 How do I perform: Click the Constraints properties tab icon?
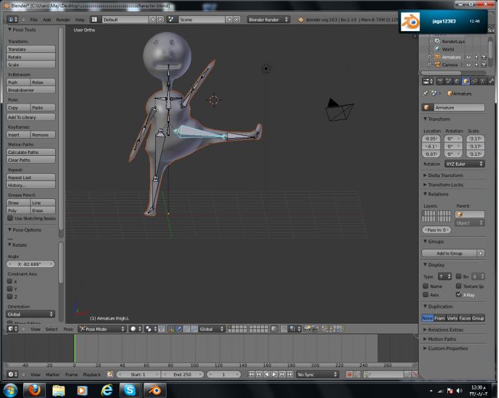(x=474, y=82)
